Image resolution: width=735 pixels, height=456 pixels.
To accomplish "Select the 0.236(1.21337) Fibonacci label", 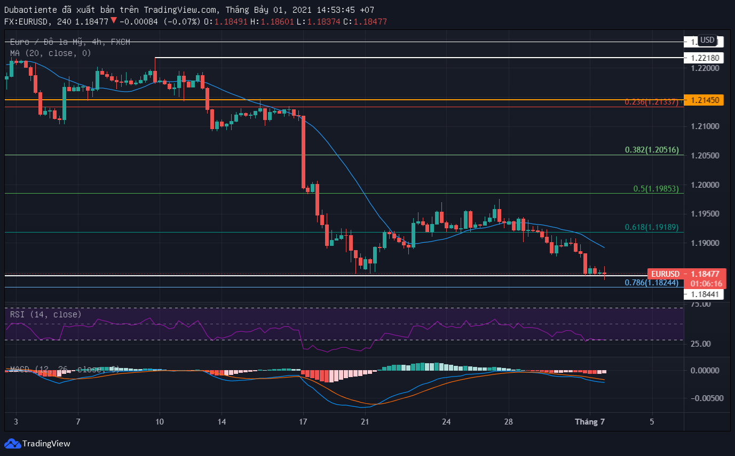I will point(652,101).
